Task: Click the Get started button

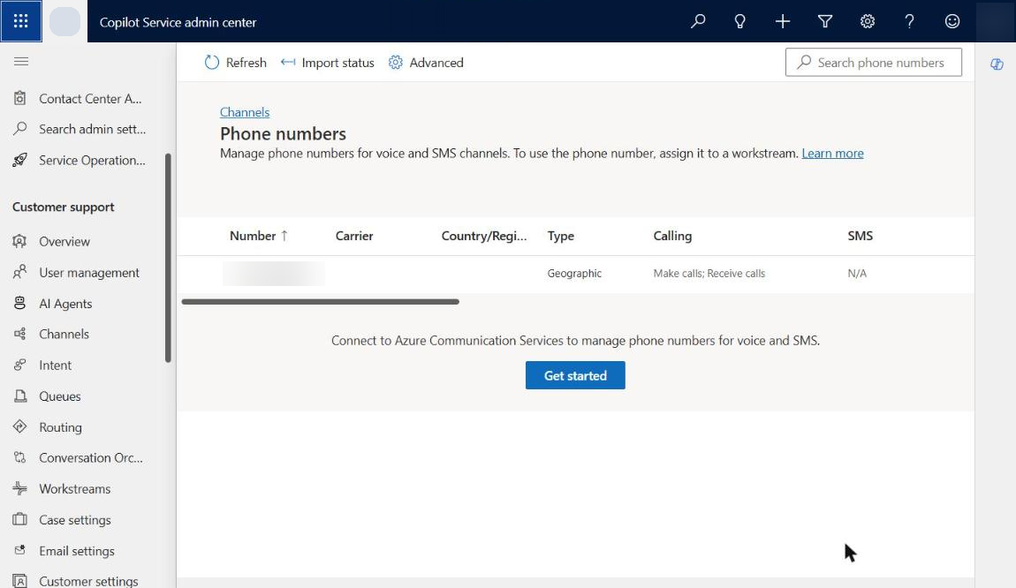Action: point(575,375)
